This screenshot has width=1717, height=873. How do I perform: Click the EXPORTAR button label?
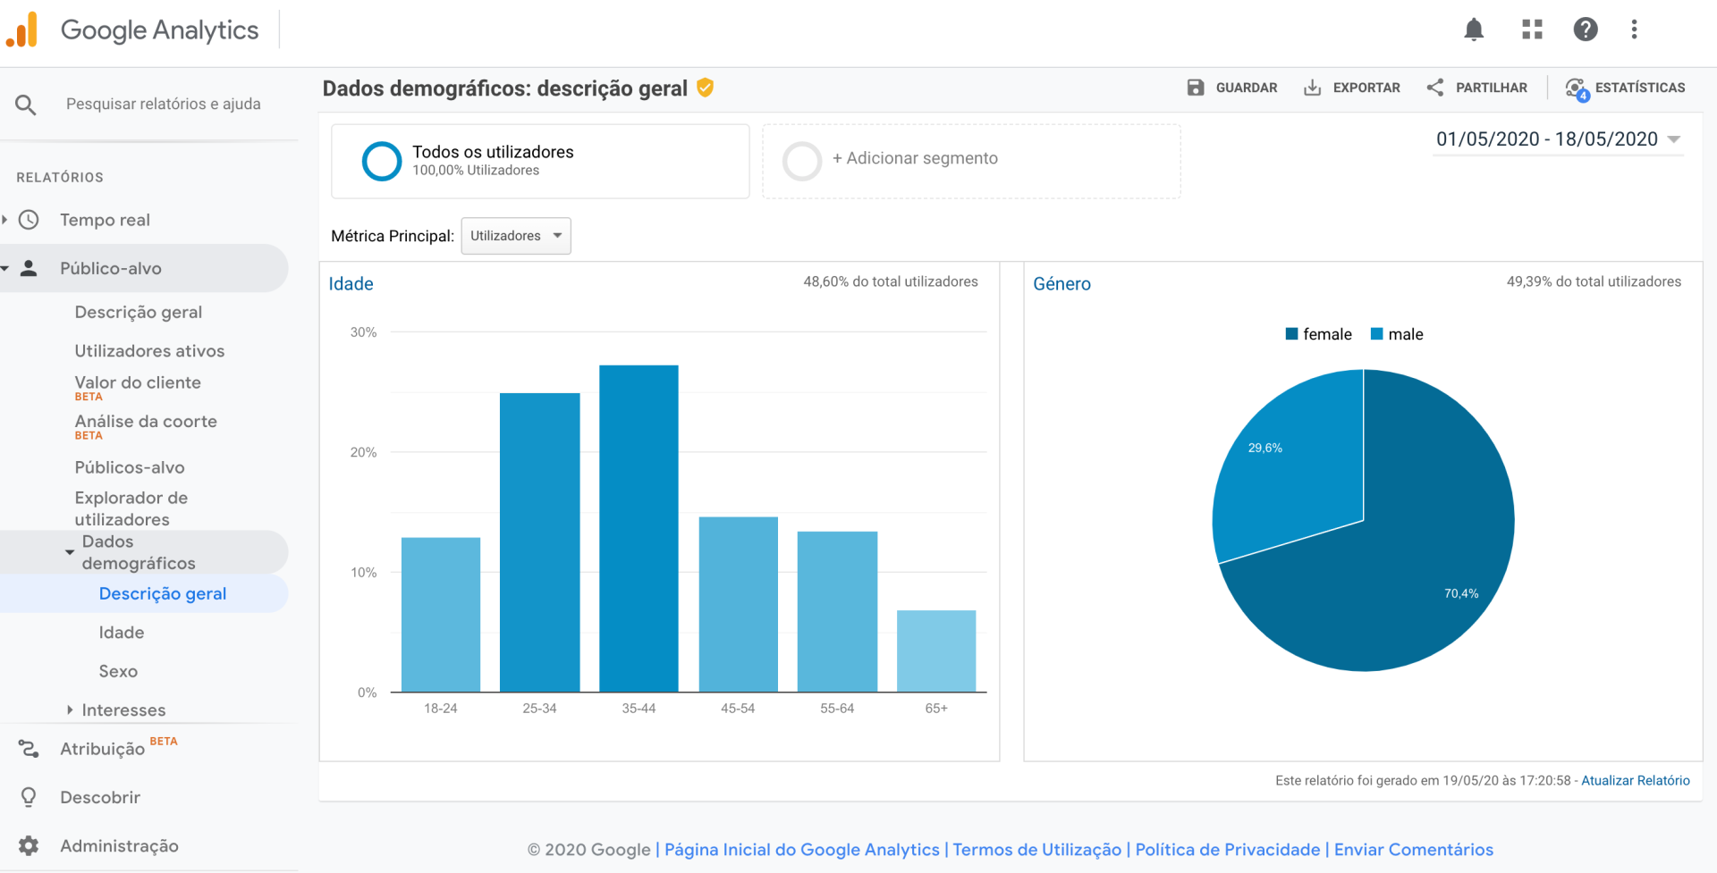1366,88
